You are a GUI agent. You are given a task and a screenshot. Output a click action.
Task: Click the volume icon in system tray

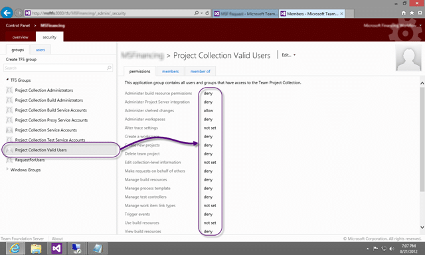pyautogui.click(x=392, y=248)
